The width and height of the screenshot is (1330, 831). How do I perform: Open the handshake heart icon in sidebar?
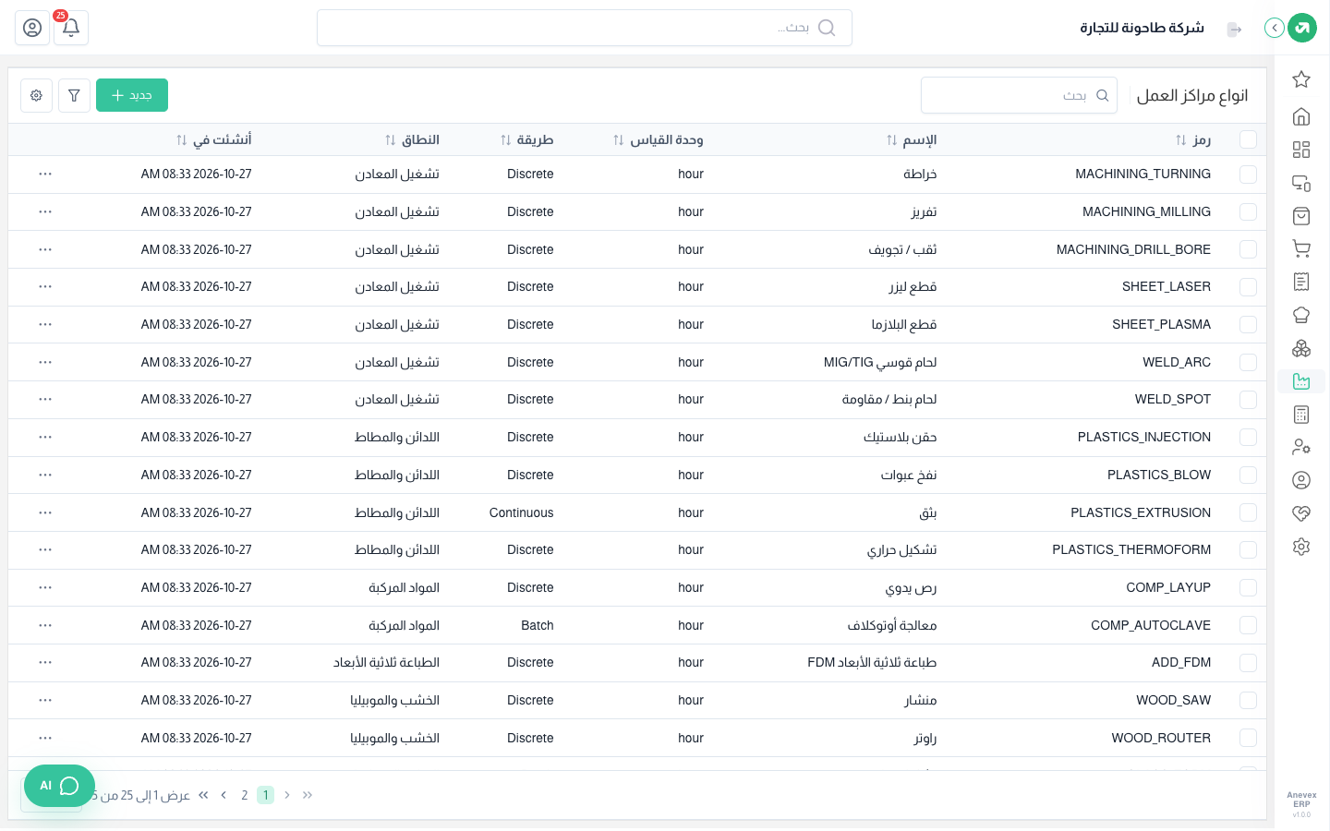(x=1301, y=513)
